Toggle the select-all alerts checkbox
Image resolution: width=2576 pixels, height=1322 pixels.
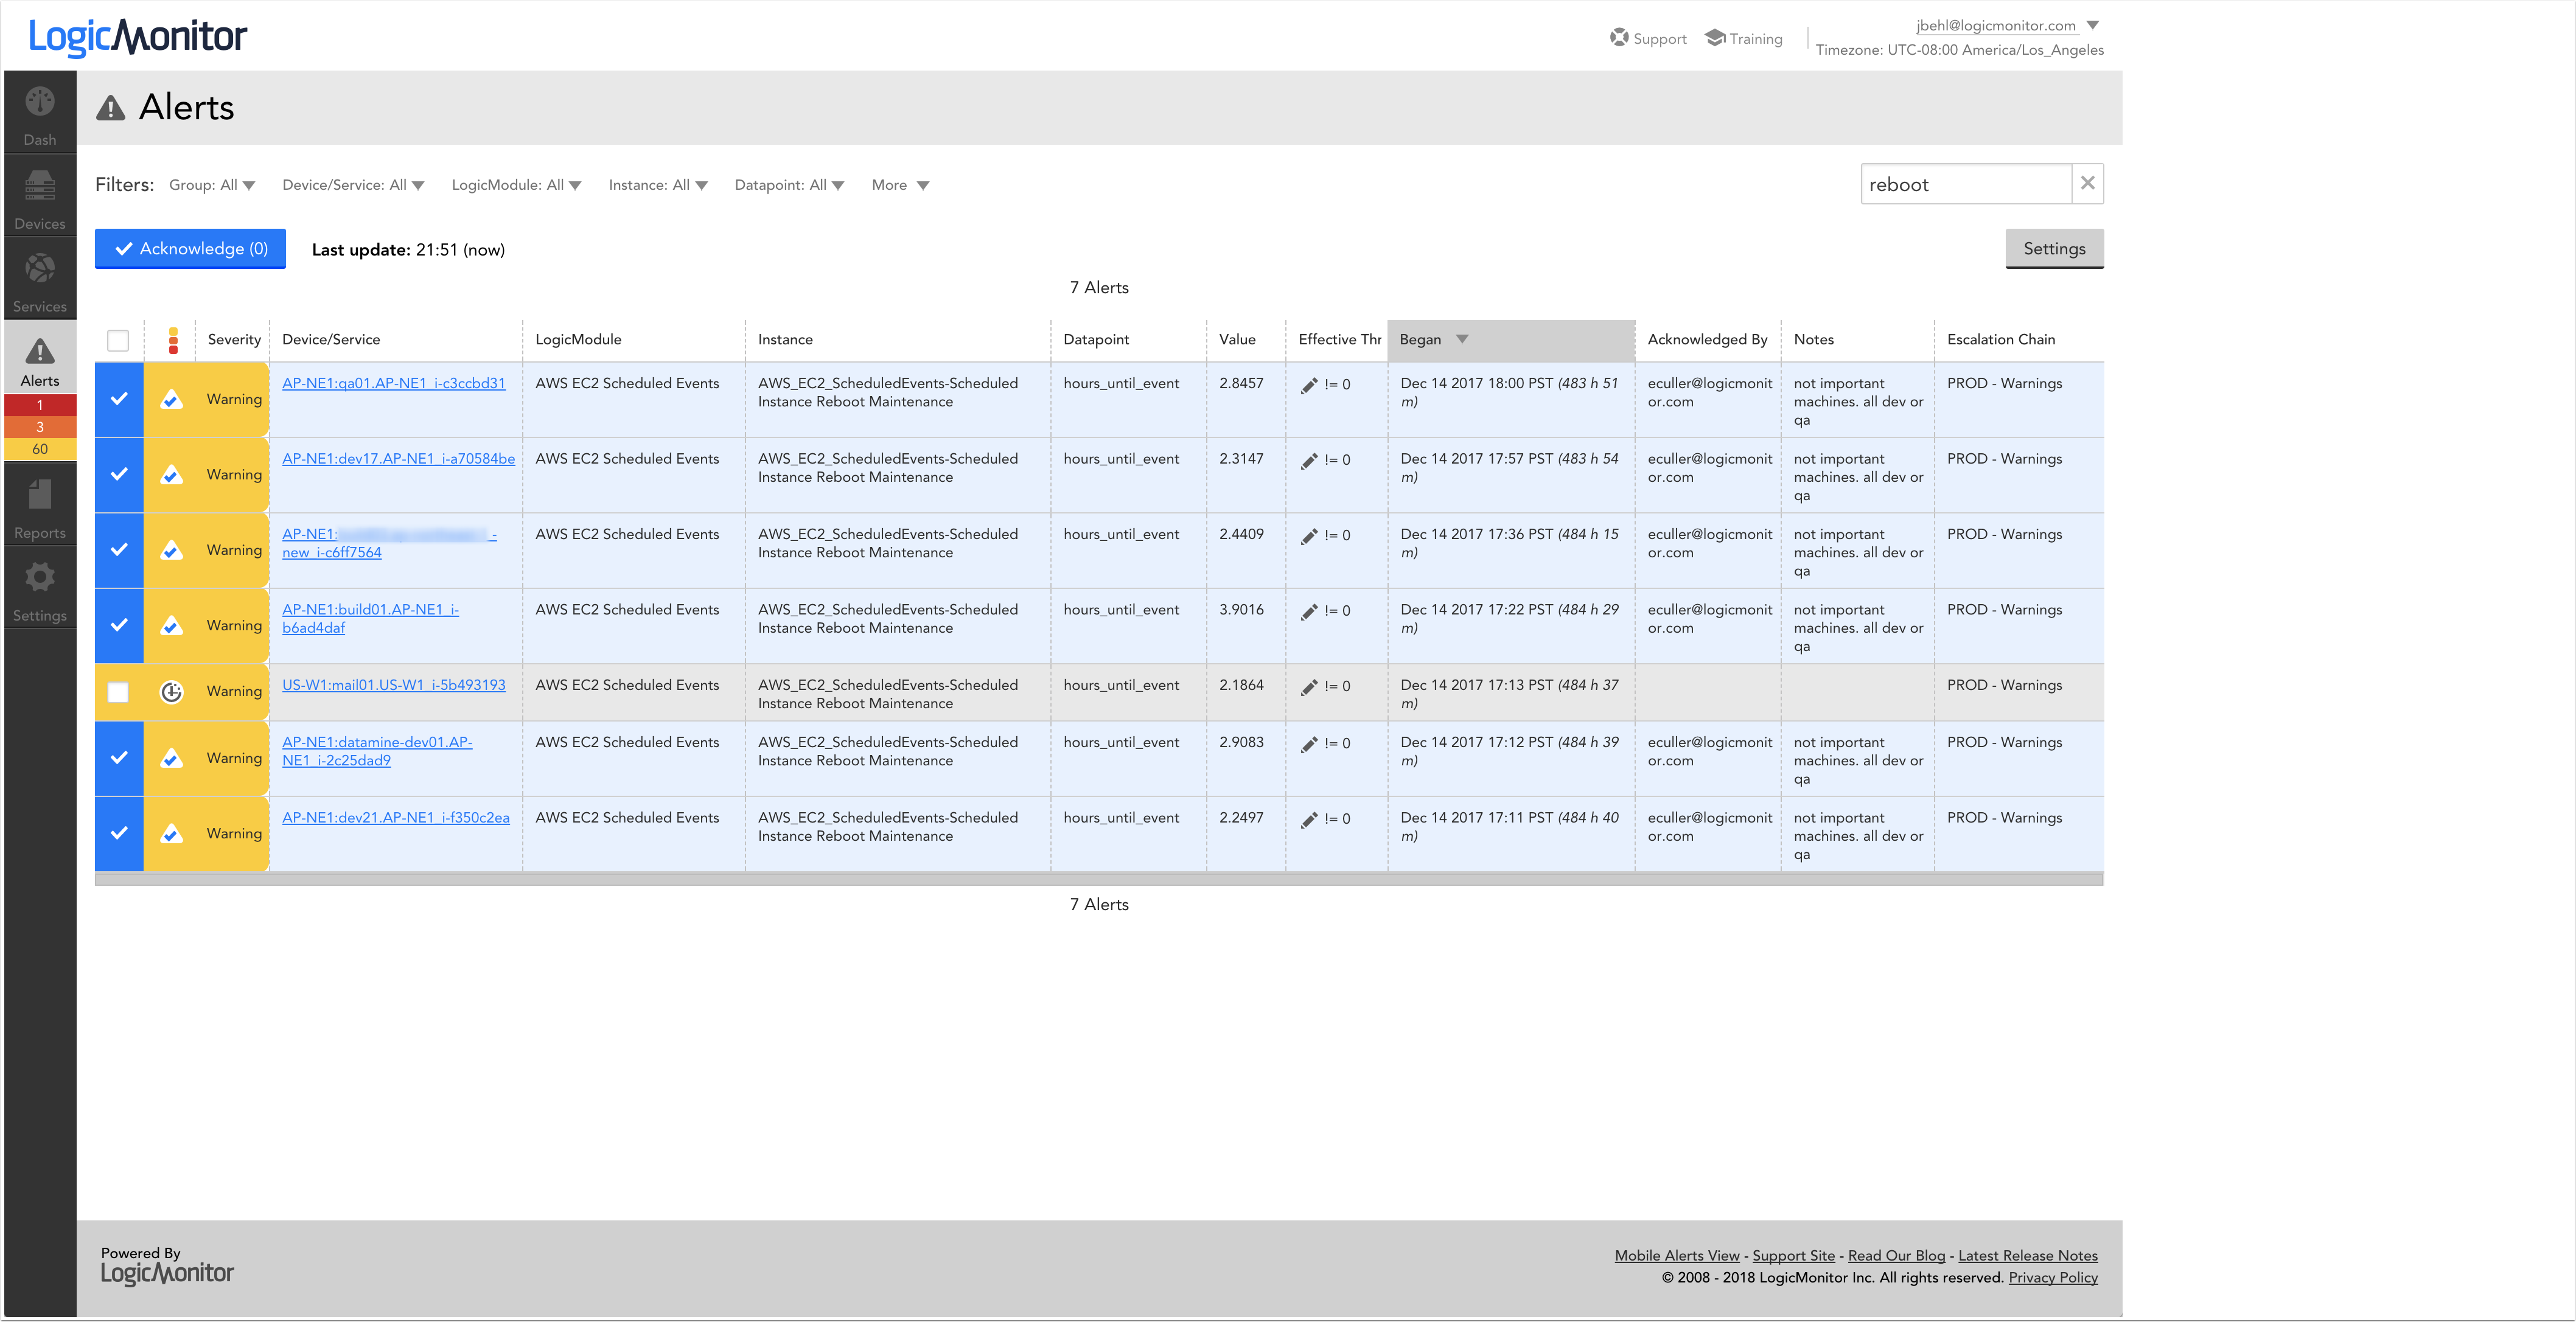118,340
